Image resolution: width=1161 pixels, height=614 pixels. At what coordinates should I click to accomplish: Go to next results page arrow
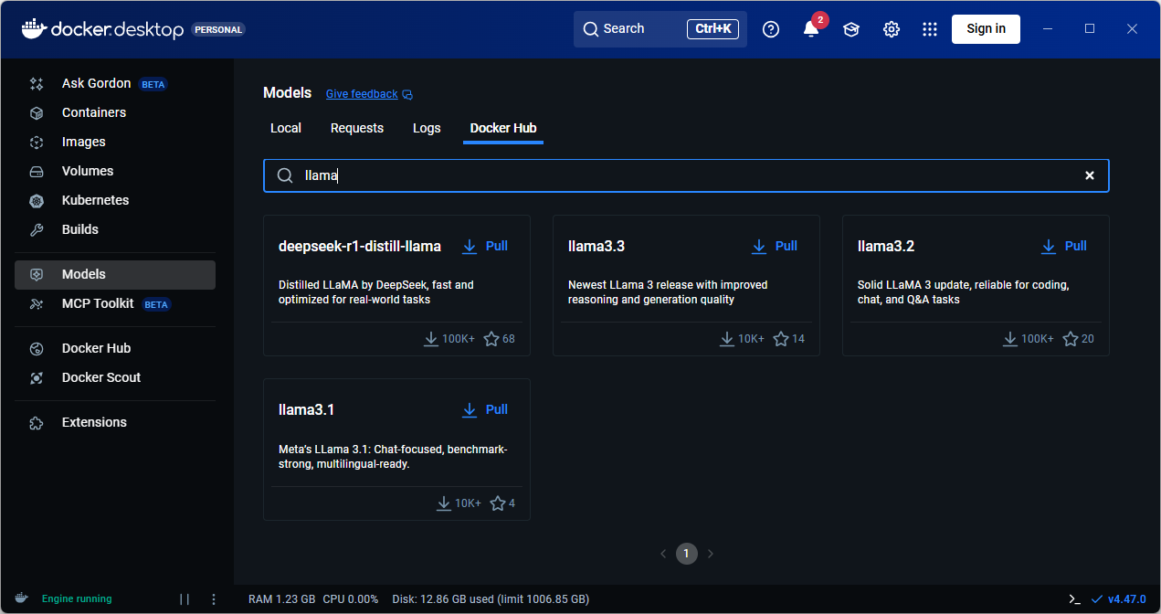point(711,554)
